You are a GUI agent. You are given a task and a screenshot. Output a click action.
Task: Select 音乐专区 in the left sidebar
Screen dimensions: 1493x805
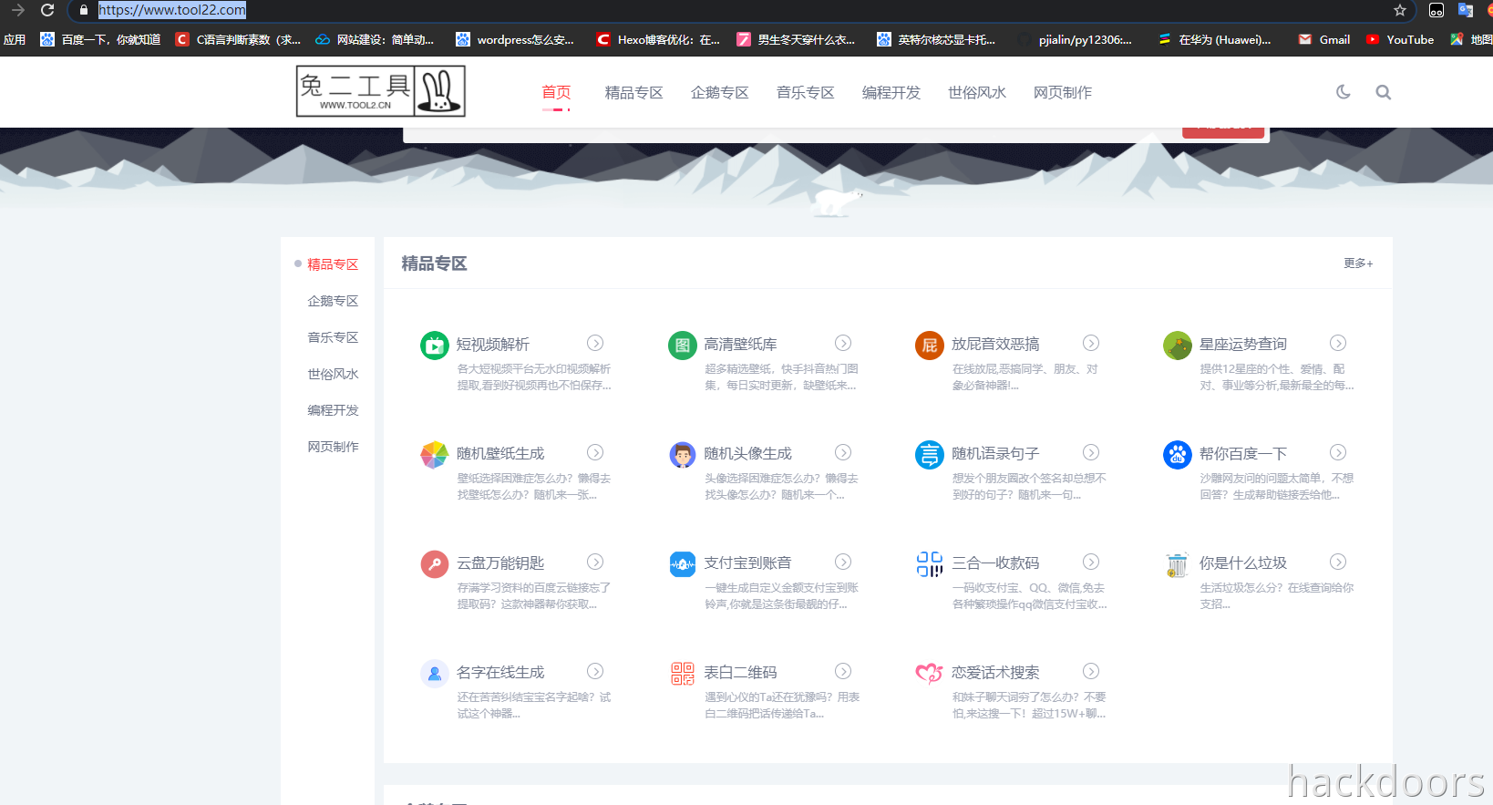coord(333,337)
